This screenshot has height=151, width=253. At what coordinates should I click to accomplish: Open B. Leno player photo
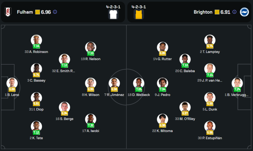pos(12,83)
